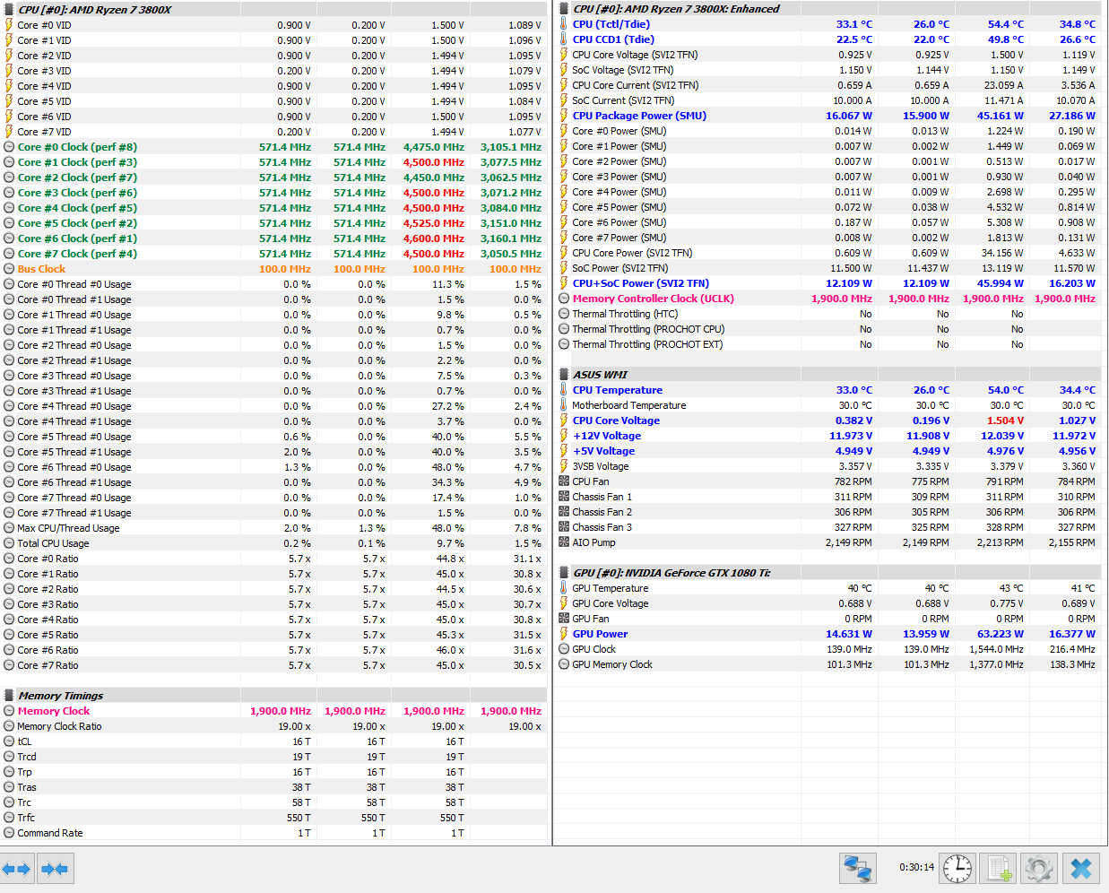Click the chip icon beside ASUS WMI header
The image size is (1109, 893).
(x=564, y=375)
